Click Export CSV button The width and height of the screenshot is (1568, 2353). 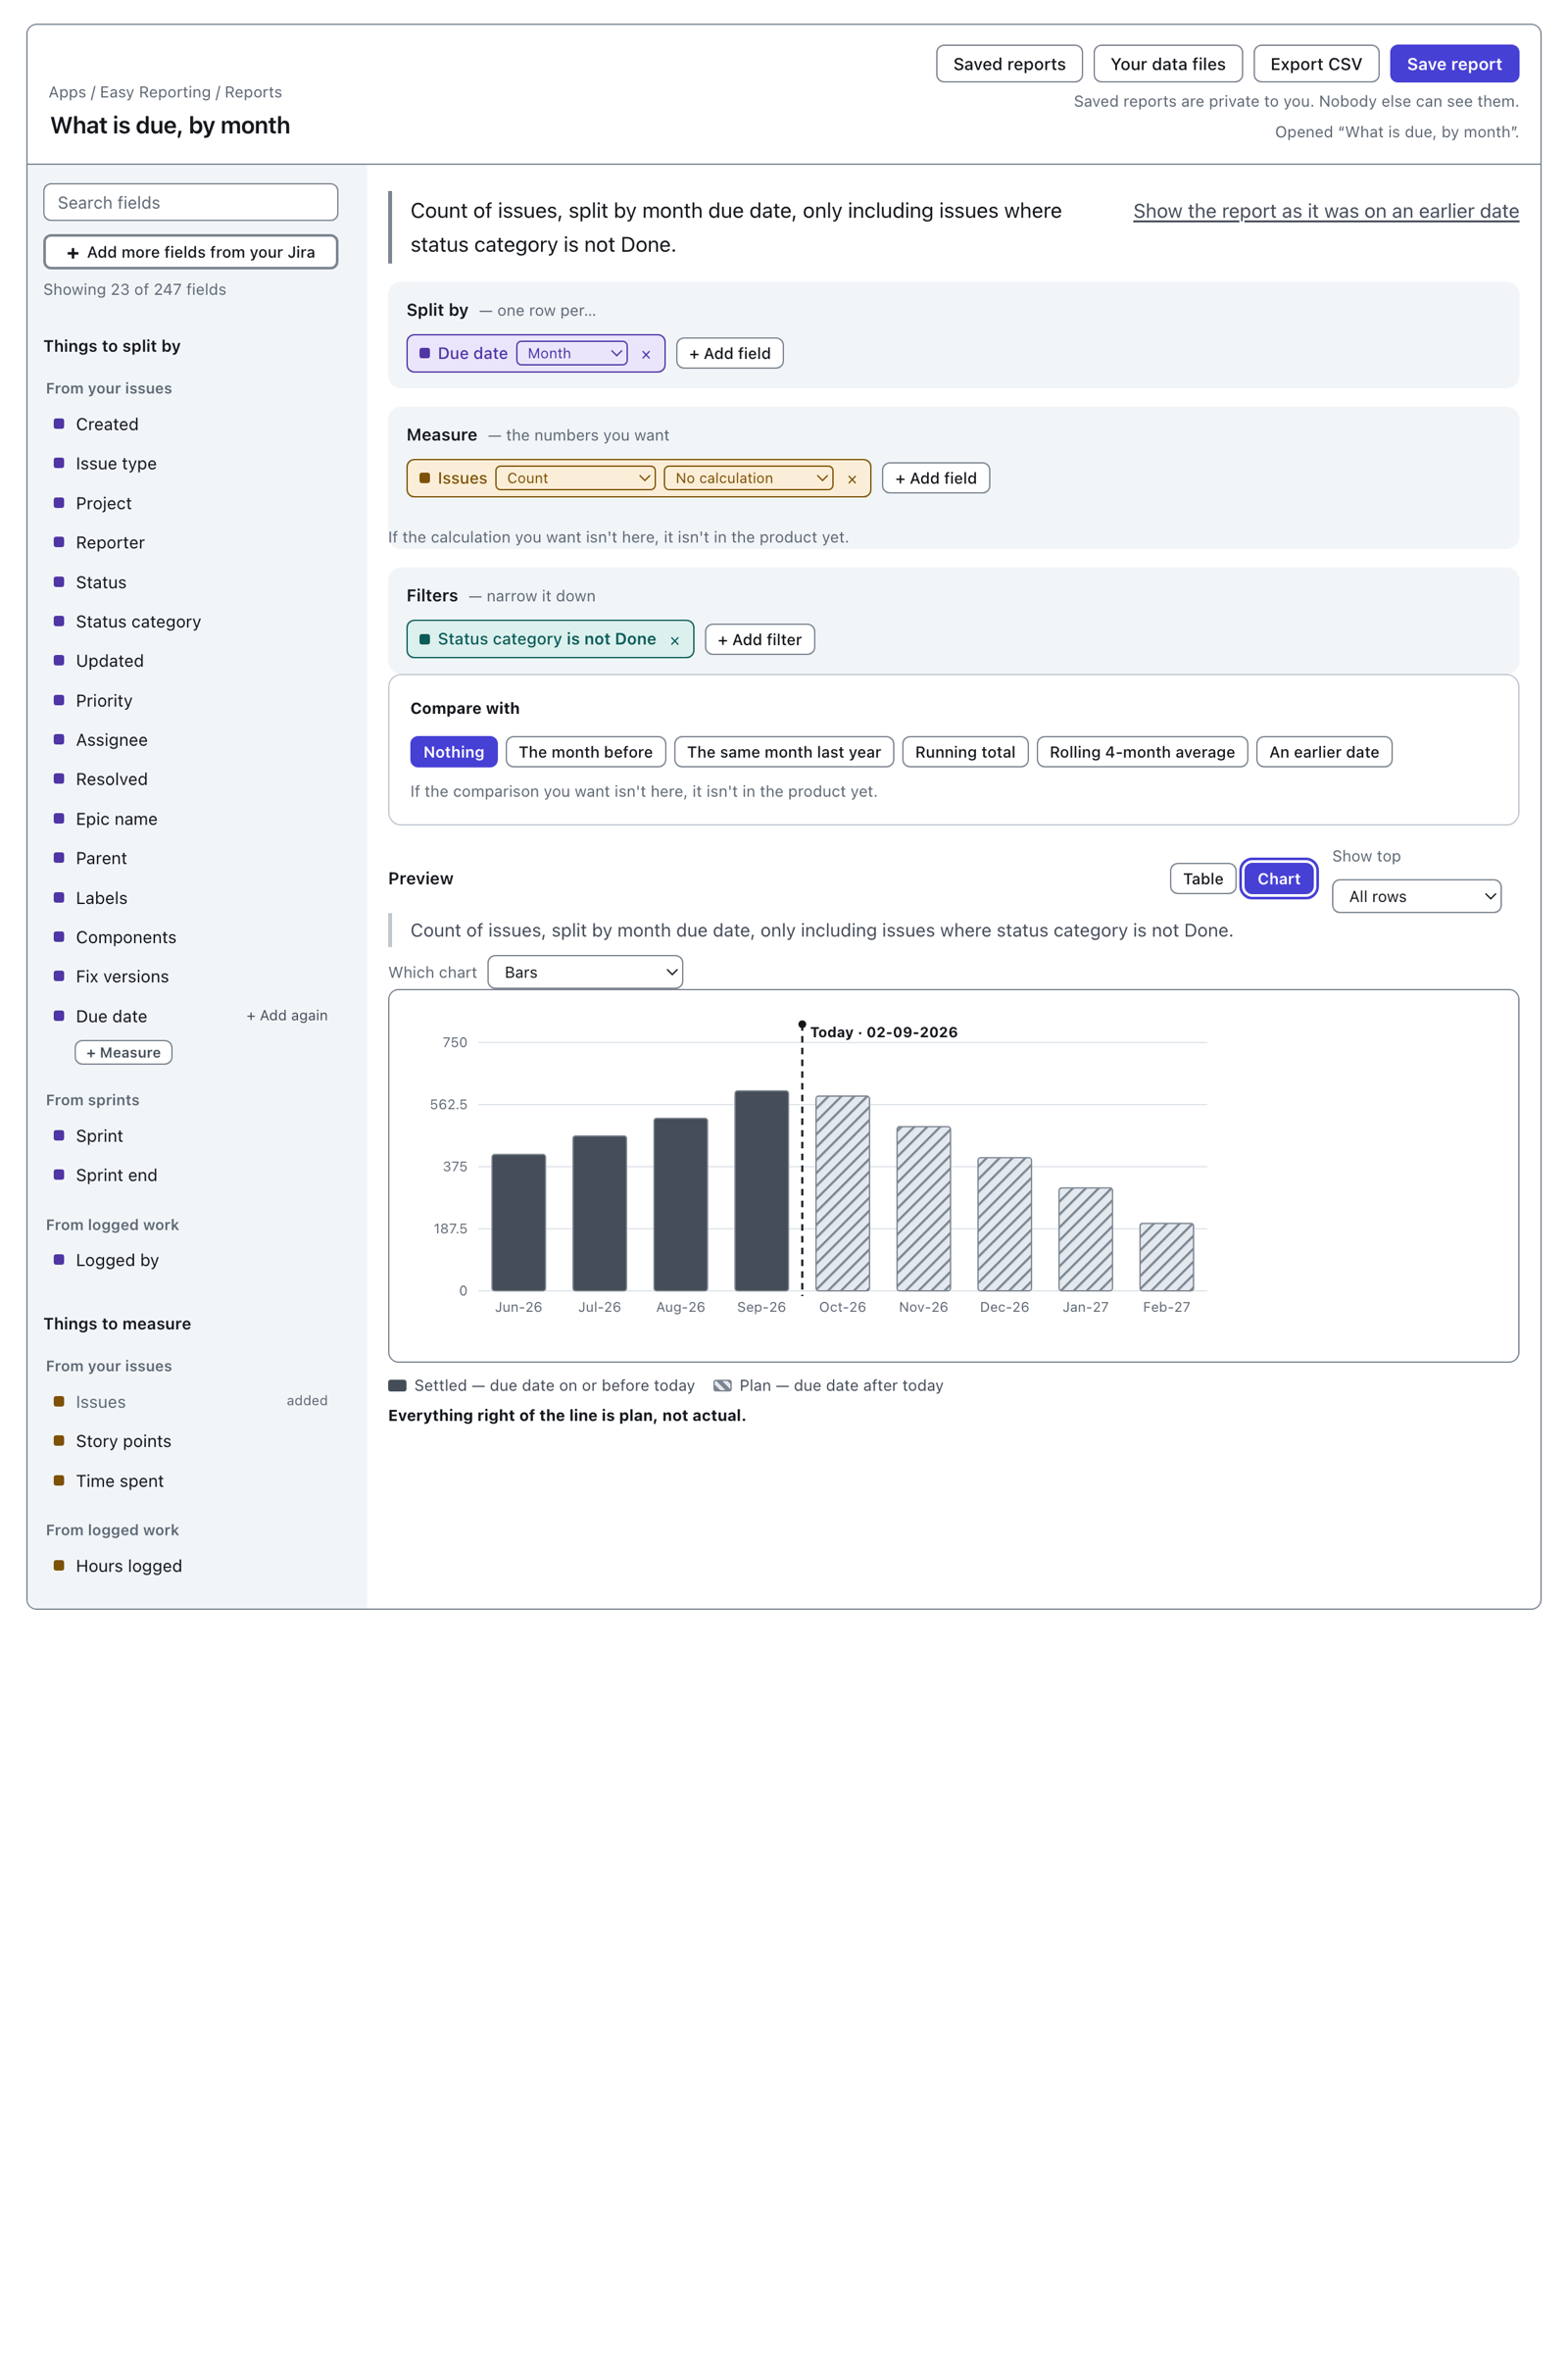1315,64
